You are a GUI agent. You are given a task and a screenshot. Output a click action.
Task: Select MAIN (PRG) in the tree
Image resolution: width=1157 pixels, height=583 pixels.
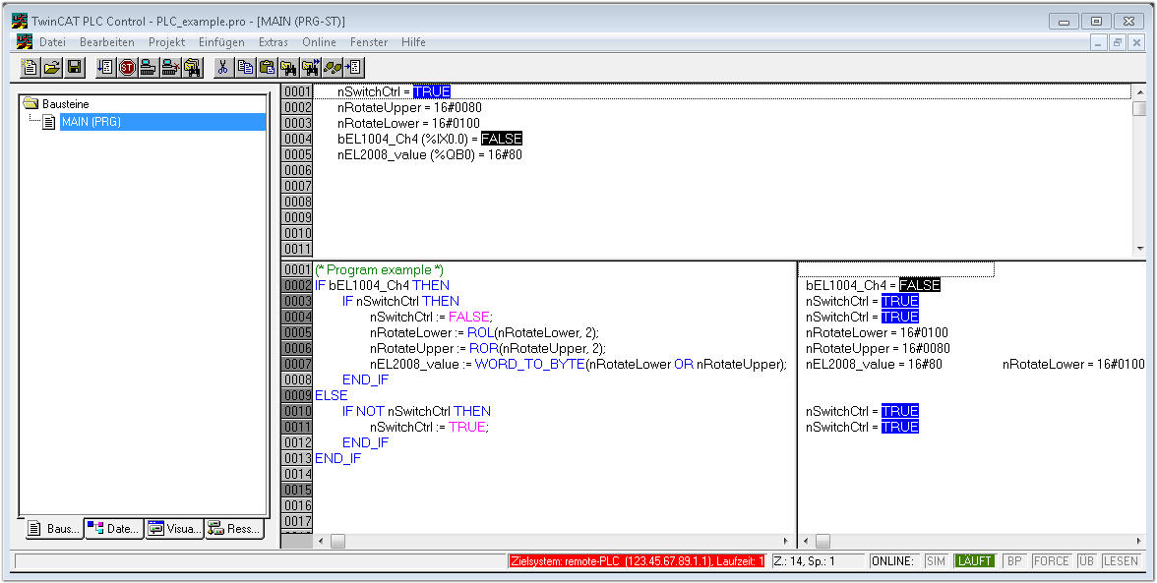91,122
